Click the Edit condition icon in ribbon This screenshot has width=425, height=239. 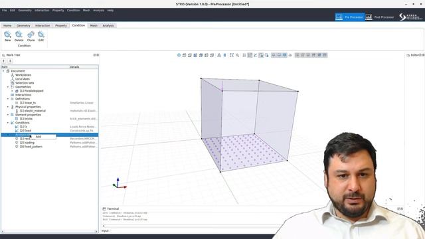pos(41,35)
